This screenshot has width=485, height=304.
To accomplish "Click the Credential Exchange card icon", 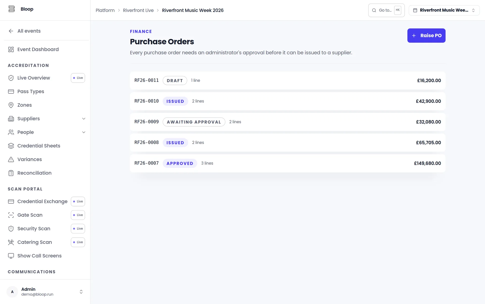I will (x=11, y=201).
